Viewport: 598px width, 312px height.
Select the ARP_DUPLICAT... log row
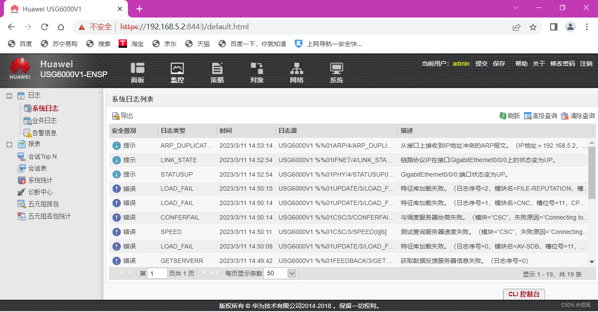[x=348, y=145]
